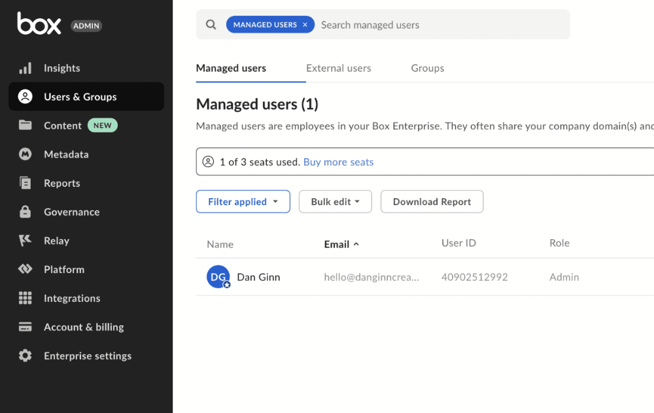Image resolution: width=654 pixels, height=413 pixels.
Task: Click the Role column header
Action: click(559, 243)
